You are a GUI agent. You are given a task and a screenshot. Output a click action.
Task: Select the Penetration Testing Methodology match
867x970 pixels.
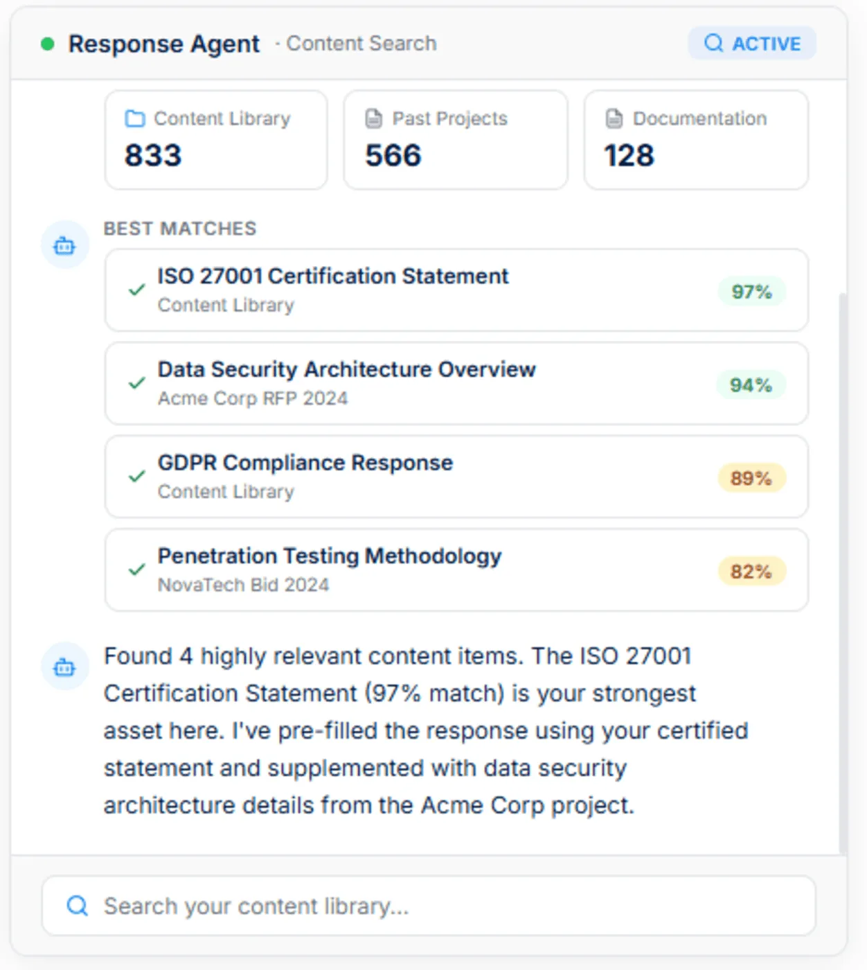point(456,570)
